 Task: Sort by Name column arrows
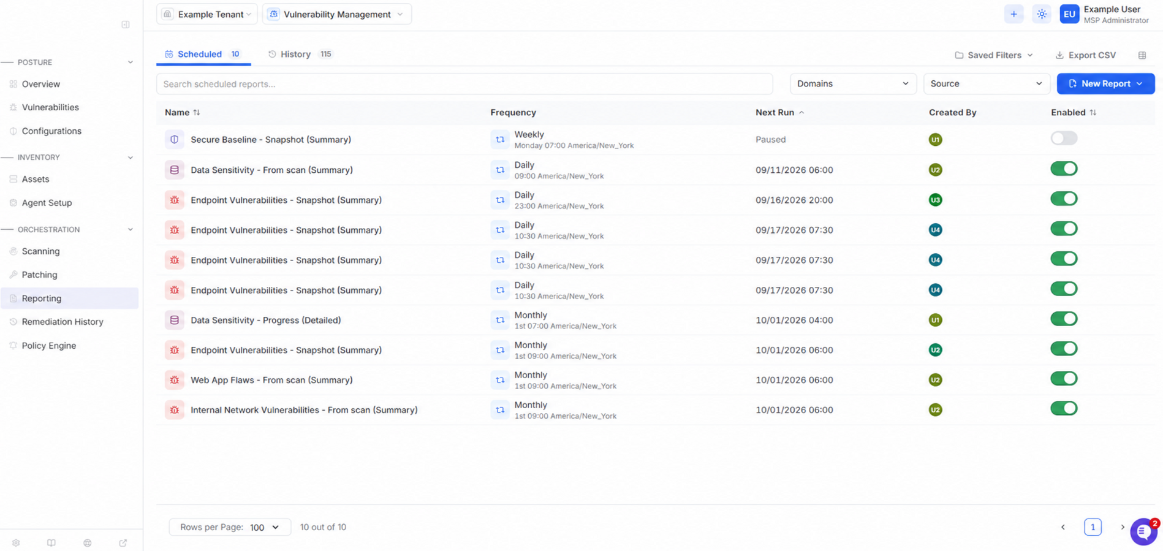pyautogui.click(x=197, y=113)
